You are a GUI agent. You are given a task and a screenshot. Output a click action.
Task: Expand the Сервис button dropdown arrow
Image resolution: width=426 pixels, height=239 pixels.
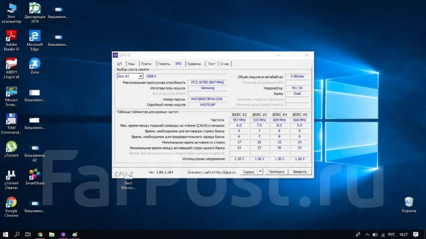260,171
